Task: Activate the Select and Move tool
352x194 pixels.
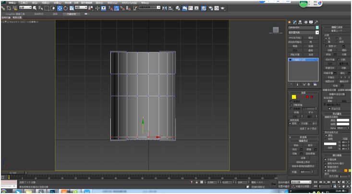Action: 60,8
